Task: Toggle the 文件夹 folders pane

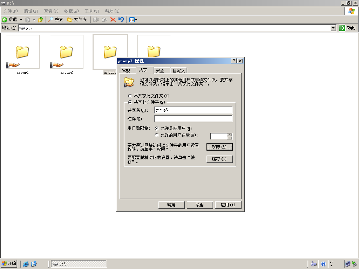Action: pos(77,20)
